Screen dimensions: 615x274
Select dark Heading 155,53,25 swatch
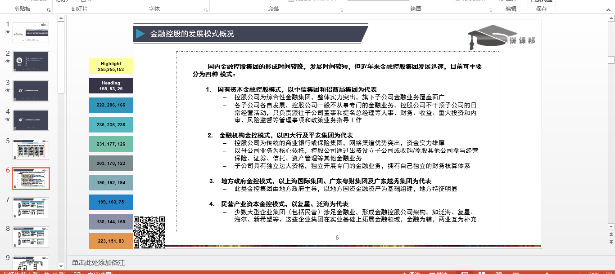click(x=111, y=85)
